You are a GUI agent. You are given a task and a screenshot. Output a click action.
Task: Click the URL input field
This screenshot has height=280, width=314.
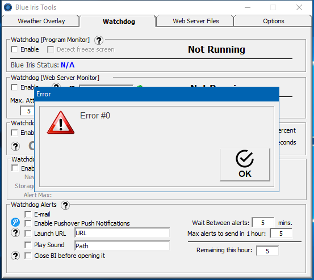122,233
